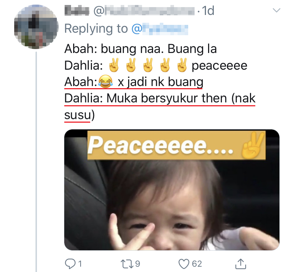Viewport: 294px width, 272px height.
Task: Click the "Abah: buang naa" text line
Action: (140, 49)
